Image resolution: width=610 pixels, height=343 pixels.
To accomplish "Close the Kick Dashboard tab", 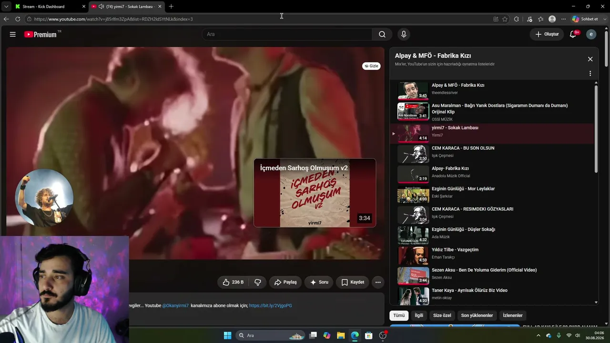I will [84, 7].
